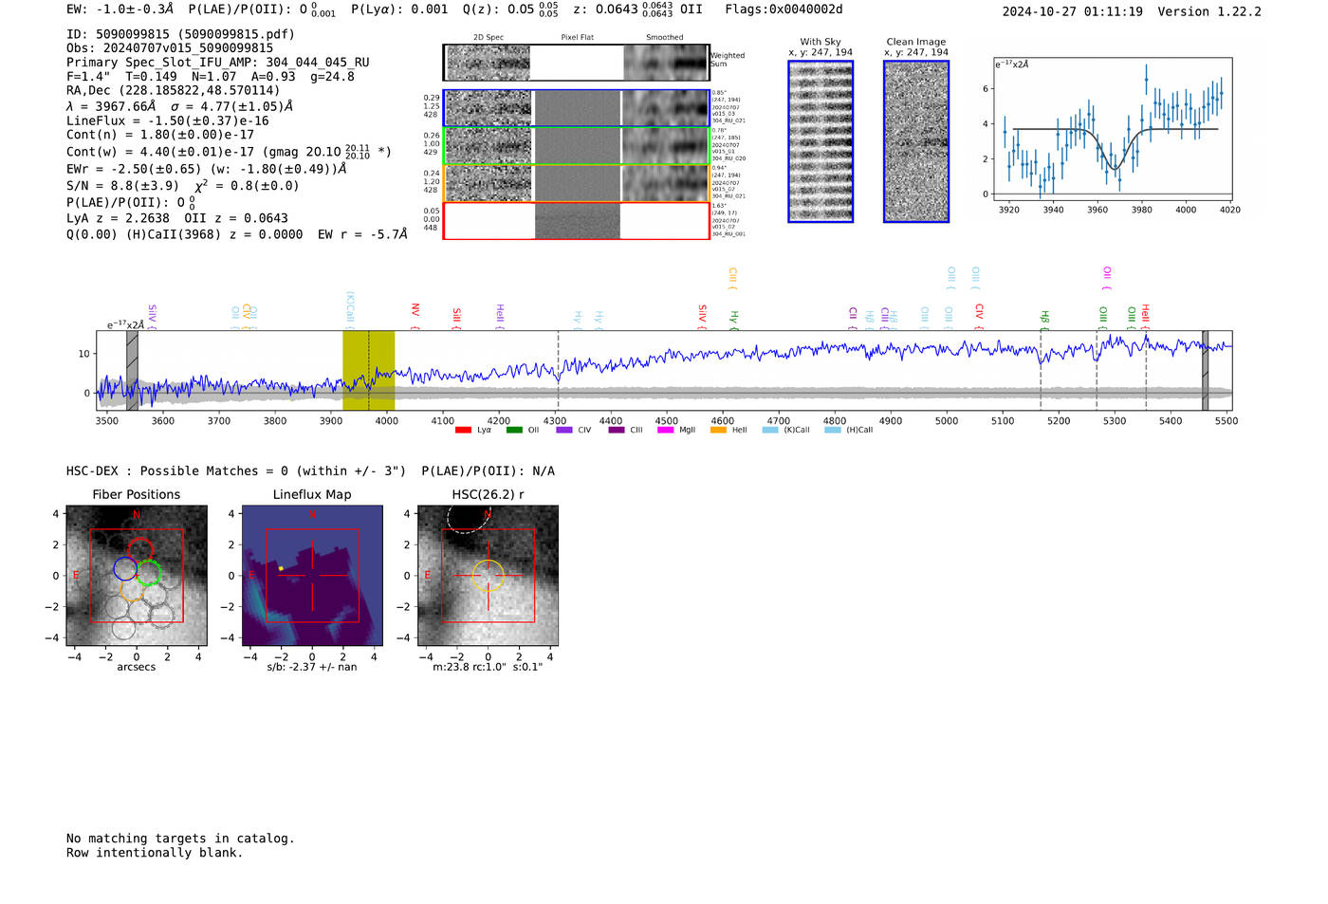1328x904 pixels.
Task: Click the red dashed fiber circle in Fiber Positions
Action: coord(139,550)
